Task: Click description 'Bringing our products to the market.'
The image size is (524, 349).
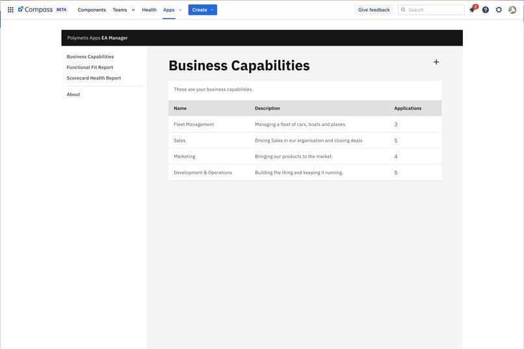Action: coord(294,156)
